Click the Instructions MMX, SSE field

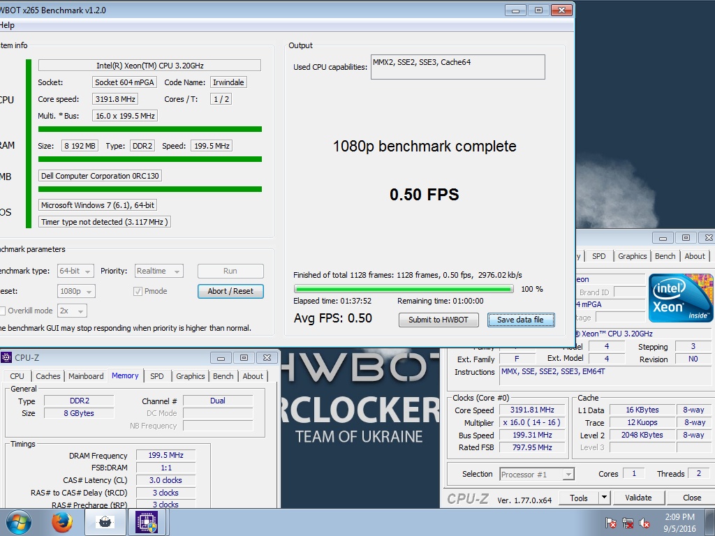(x=605, y=378)
